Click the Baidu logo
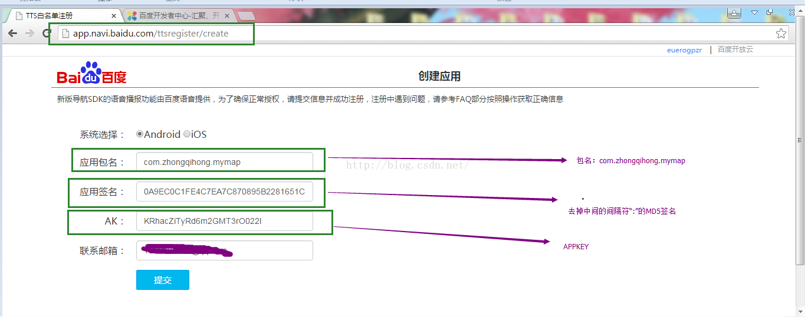 92,73
